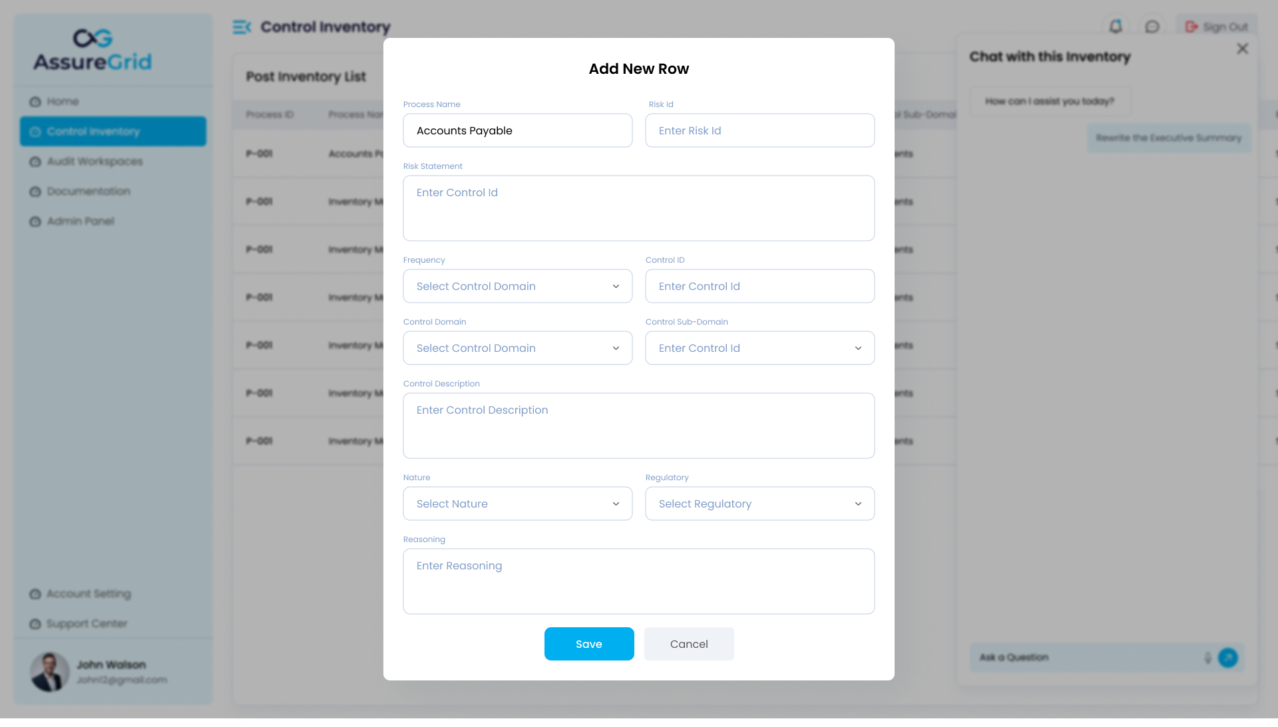The height and width of the screenshot is (727, 1278).
Task: Cancel the Add New Row dialog
Action: point(689,643)
